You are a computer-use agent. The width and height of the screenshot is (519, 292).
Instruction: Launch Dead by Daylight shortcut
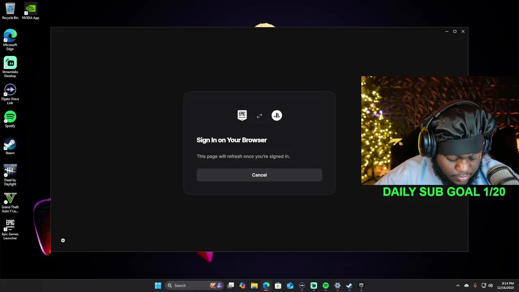[x=10, y=175]
